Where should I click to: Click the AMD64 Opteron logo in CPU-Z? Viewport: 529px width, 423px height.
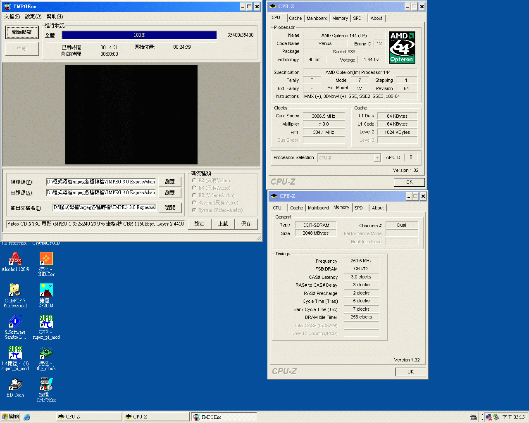click(x=402, y=48)
